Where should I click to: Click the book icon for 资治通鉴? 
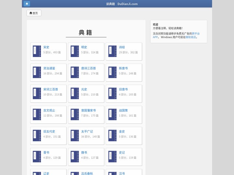pyautogui.click(x=37, y=72)
